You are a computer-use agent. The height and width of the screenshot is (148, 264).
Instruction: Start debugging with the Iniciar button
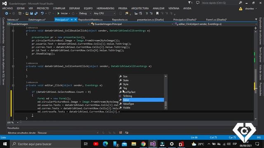[62, 13]
